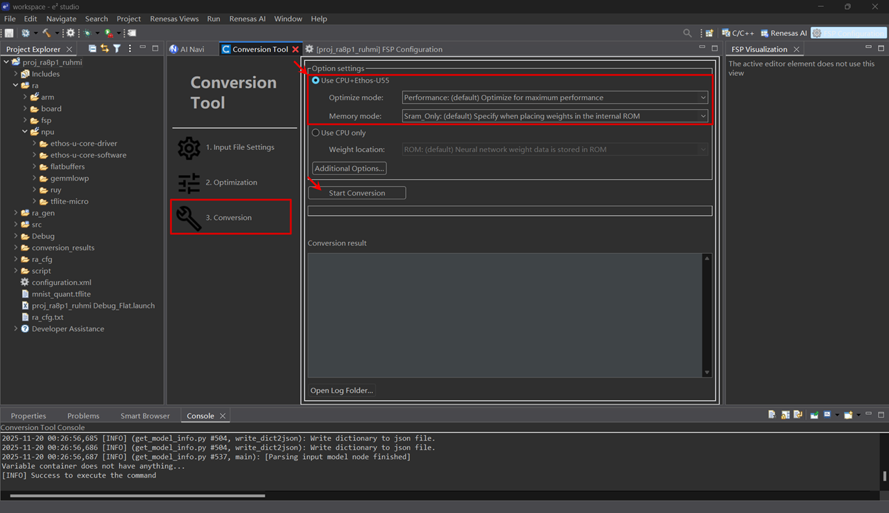Viewport: 889px width, 513px height.
Task: Select the Use CPU only radio button
Action: coord(315,133)
